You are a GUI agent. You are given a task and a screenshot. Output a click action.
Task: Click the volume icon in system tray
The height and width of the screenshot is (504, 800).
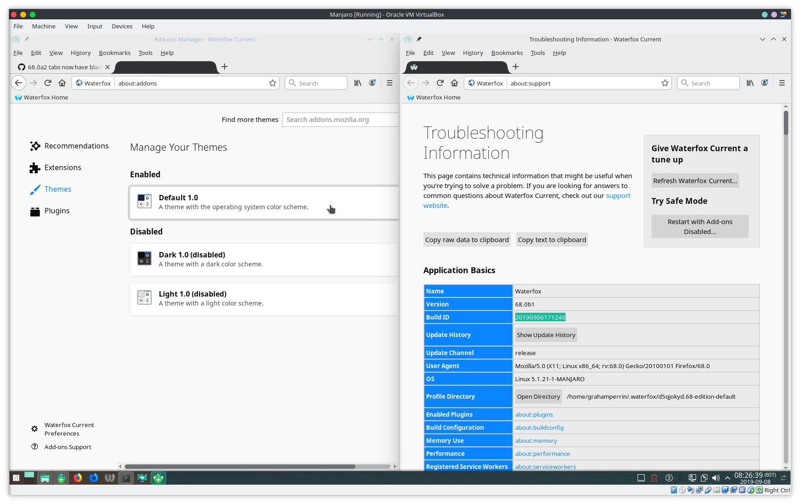[715, 478]
